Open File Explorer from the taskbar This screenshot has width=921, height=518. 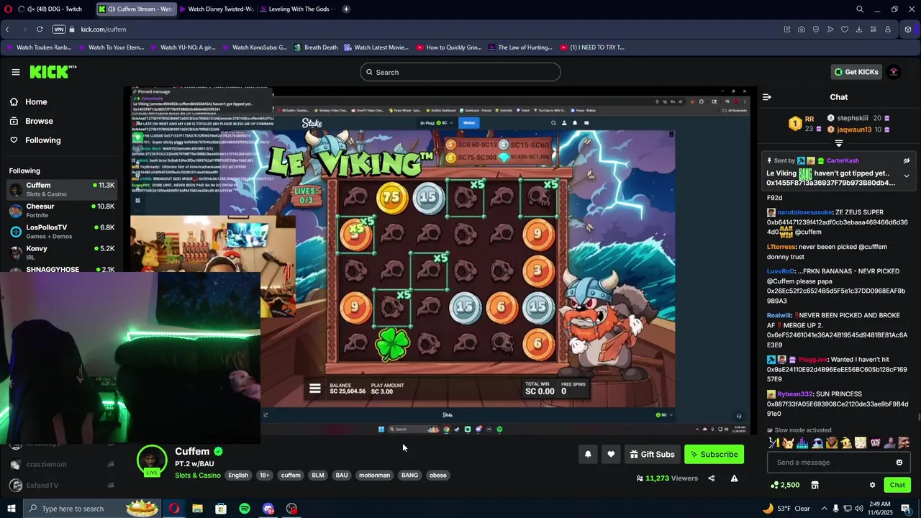pyautogui.click(x=197, y=509)
